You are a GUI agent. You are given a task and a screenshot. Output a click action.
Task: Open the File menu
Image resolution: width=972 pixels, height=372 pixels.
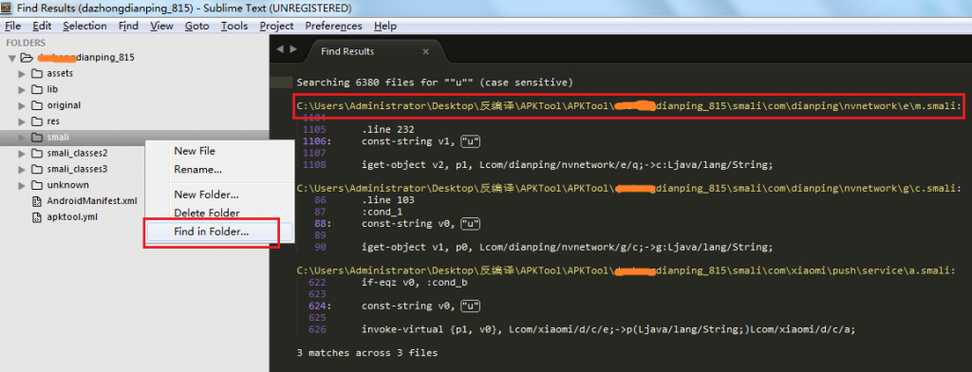12,26
